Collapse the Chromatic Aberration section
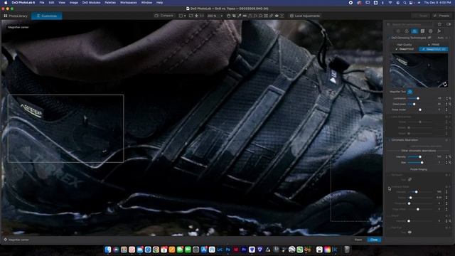Image resolution: width=455 pixels, height=256 pixels. 390,140
